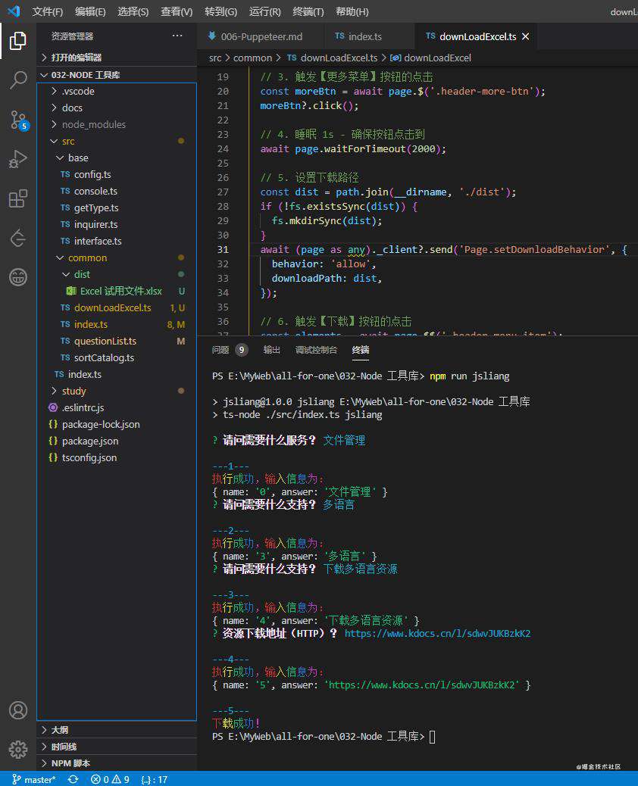Select the 终端 panel tab
The height and width of the screenshot is (786, 638).
pos(360,350)
